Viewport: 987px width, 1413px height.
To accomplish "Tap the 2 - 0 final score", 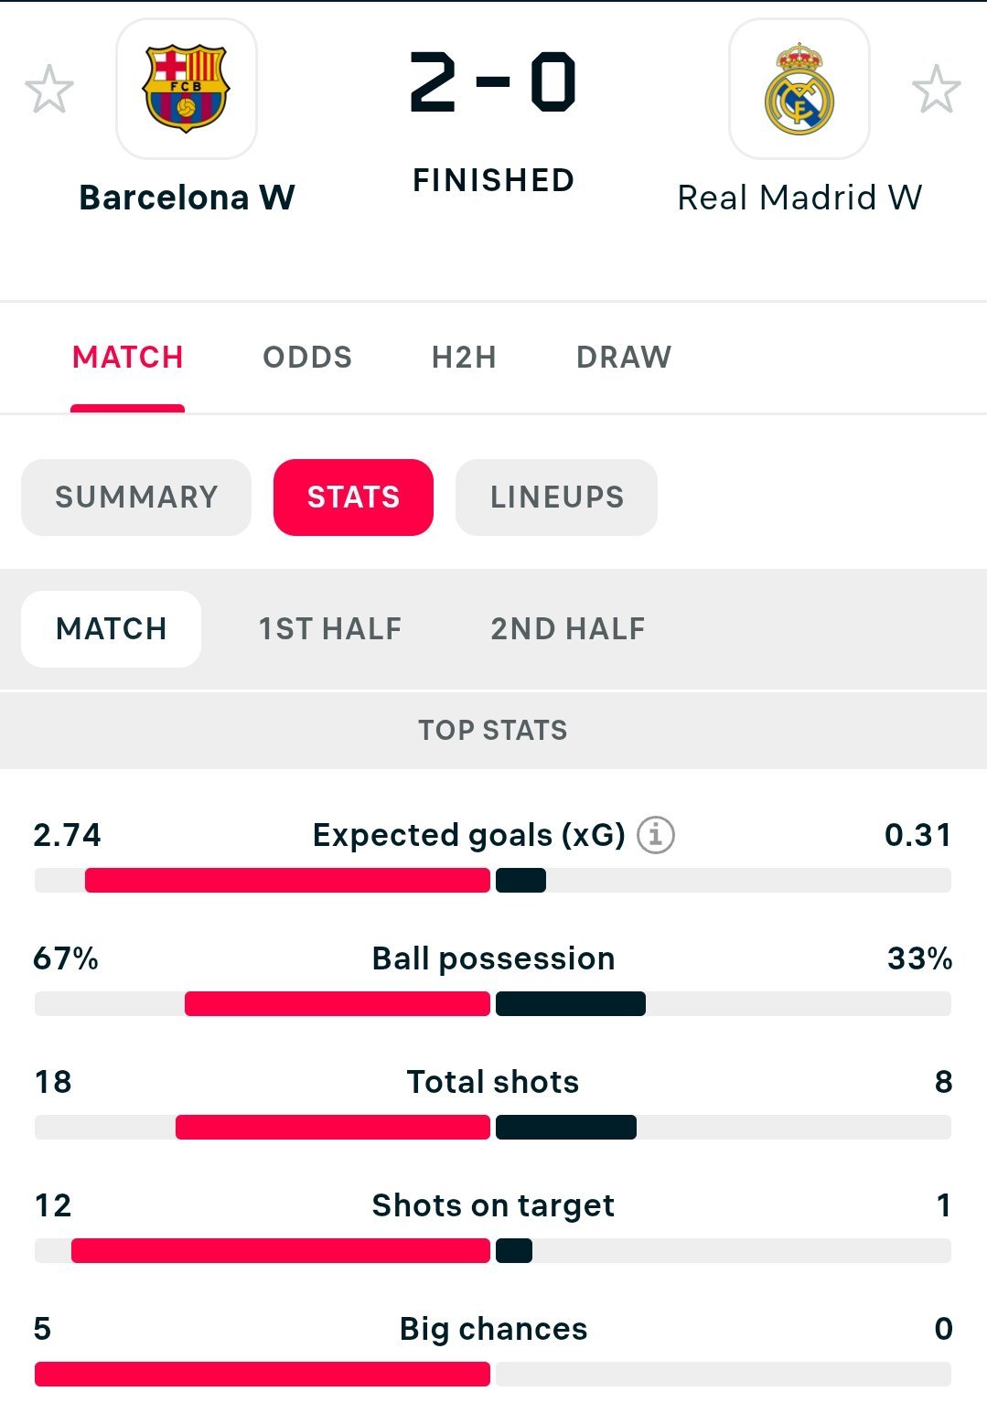I will [493, 83].
